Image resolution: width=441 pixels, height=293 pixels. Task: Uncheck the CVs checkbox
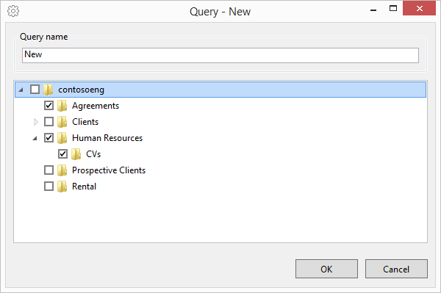pos(62,154)
